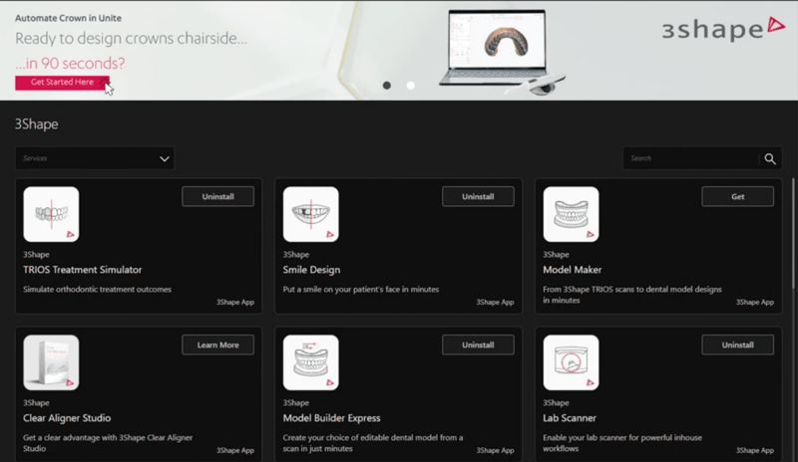This screenshot has height=462, width=798.
Task: Click the search magnifier icon
Action: [770, 158]
